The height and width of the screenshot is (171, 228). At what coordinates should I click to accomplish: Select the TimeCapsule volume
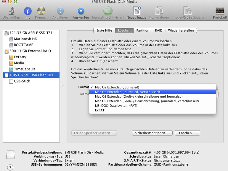click(x=31, y=69)
